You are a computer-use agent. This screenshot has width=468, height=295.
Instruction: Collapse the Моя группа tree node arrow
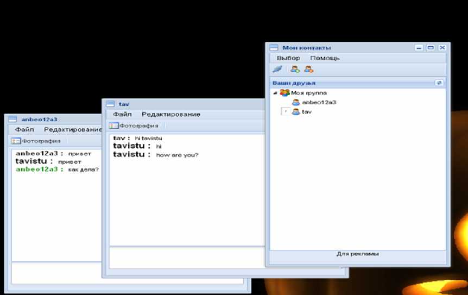tap(275, 93)
